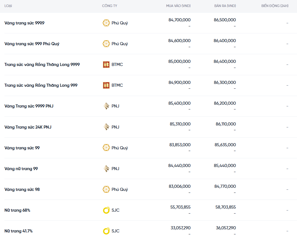Viewport: 297px width, 240px height.
Task: Click buy price 83,853,000
Action: coord(180,145)
